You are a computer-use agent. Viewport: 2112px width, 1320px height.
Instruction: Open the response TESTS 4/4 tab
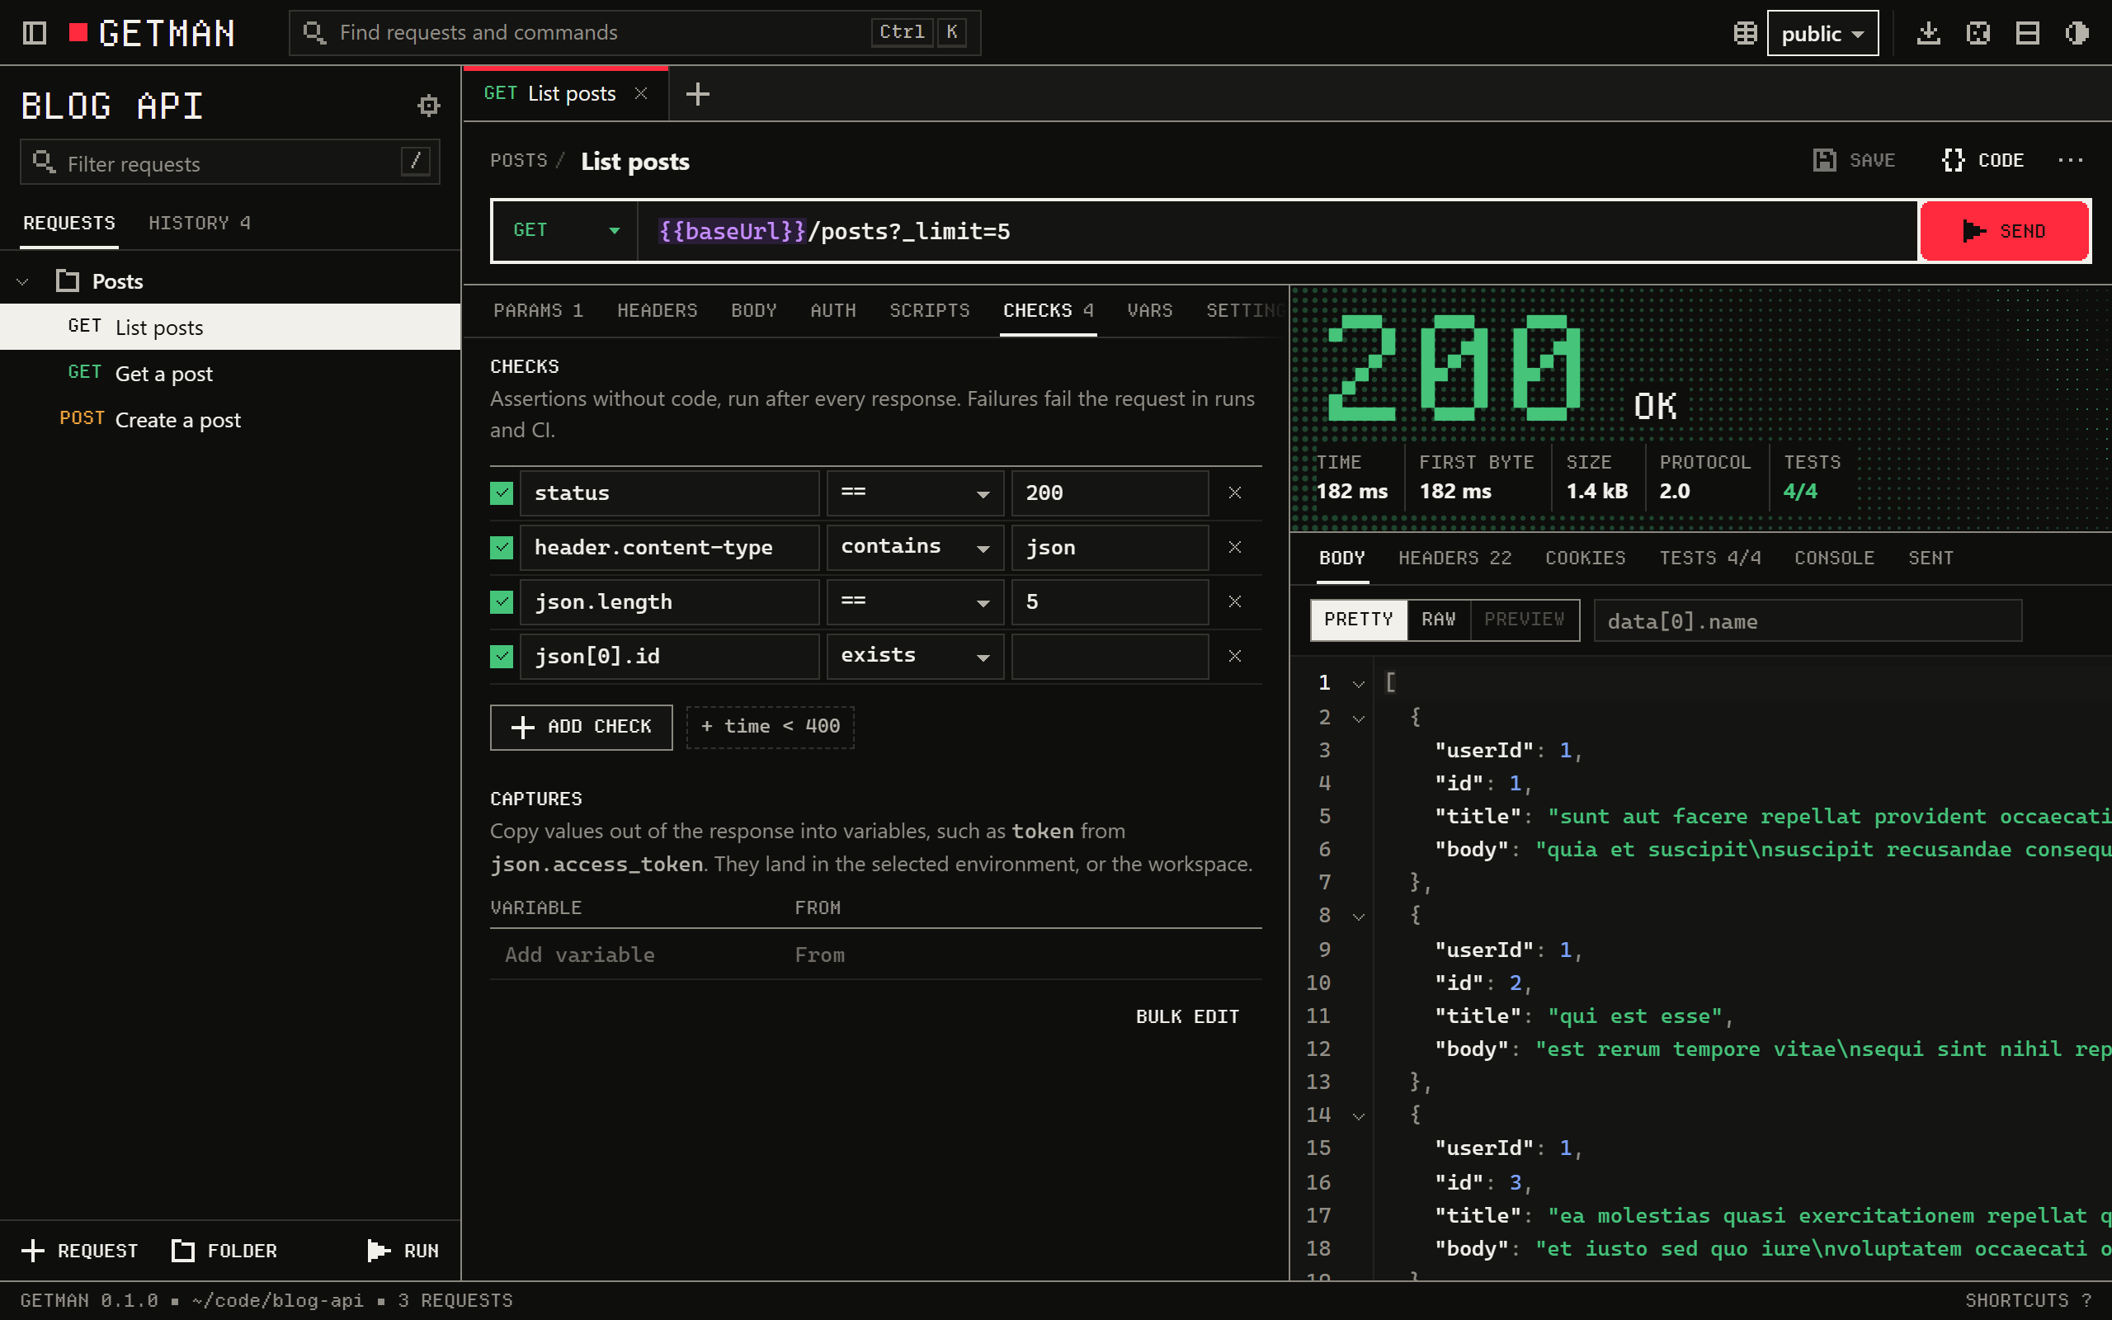tap(1709, 558)
